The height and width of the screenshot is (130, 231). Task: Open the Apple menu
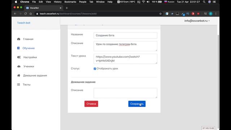16,2
